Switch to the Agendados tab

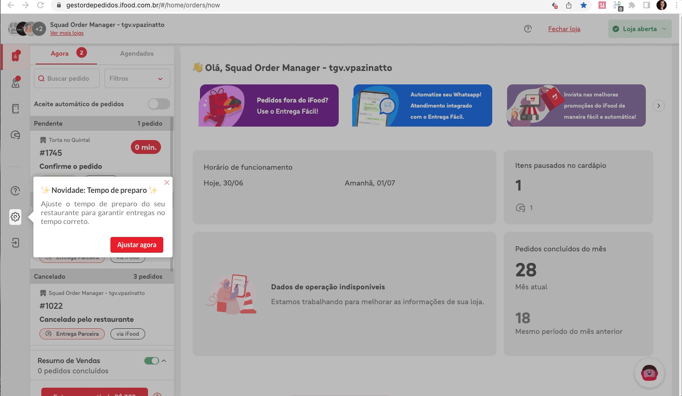click(x=137, y=53)
